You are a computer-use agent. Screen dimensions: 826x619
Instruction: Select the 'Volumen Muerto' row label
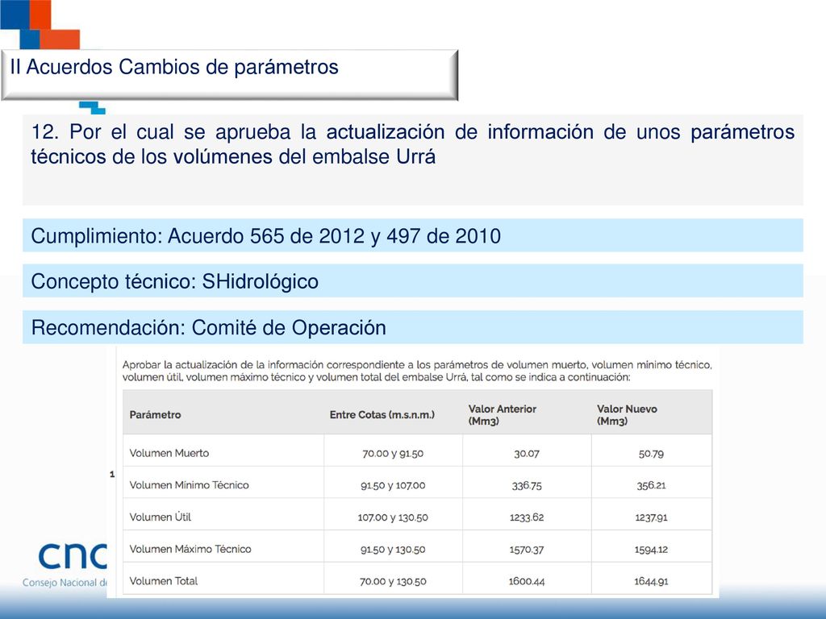tap(169, 453)
